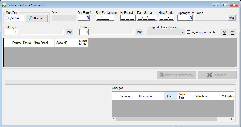The width and height of the screenshot is (241, 127).
Task: Click the Serviços horizontal scrollbar thumb
Action: click(167, 119)
